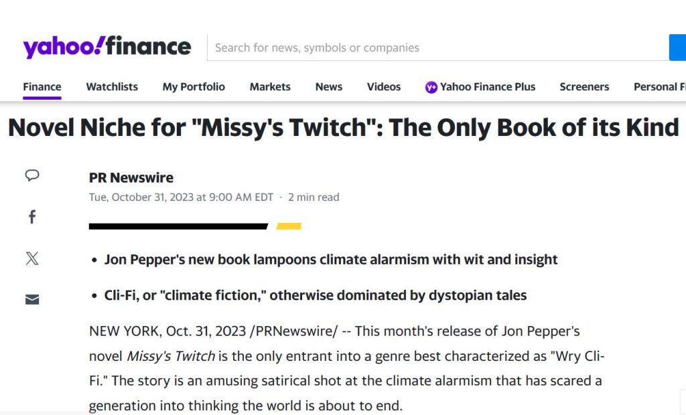Share the article on Facebook
Image resolution: width=686 pixels, height=415 pixels.
(32, 217)
